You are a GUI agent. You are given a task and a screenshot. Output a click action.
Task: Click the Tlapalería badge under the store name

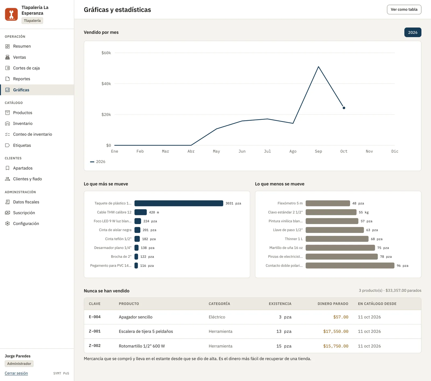[32, 20]
